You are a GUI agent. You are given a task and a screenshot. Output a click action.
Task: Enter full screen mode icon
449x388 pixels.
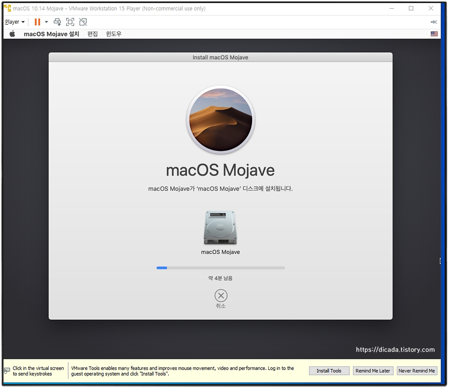pyautogui.click(x=70, y=22)
